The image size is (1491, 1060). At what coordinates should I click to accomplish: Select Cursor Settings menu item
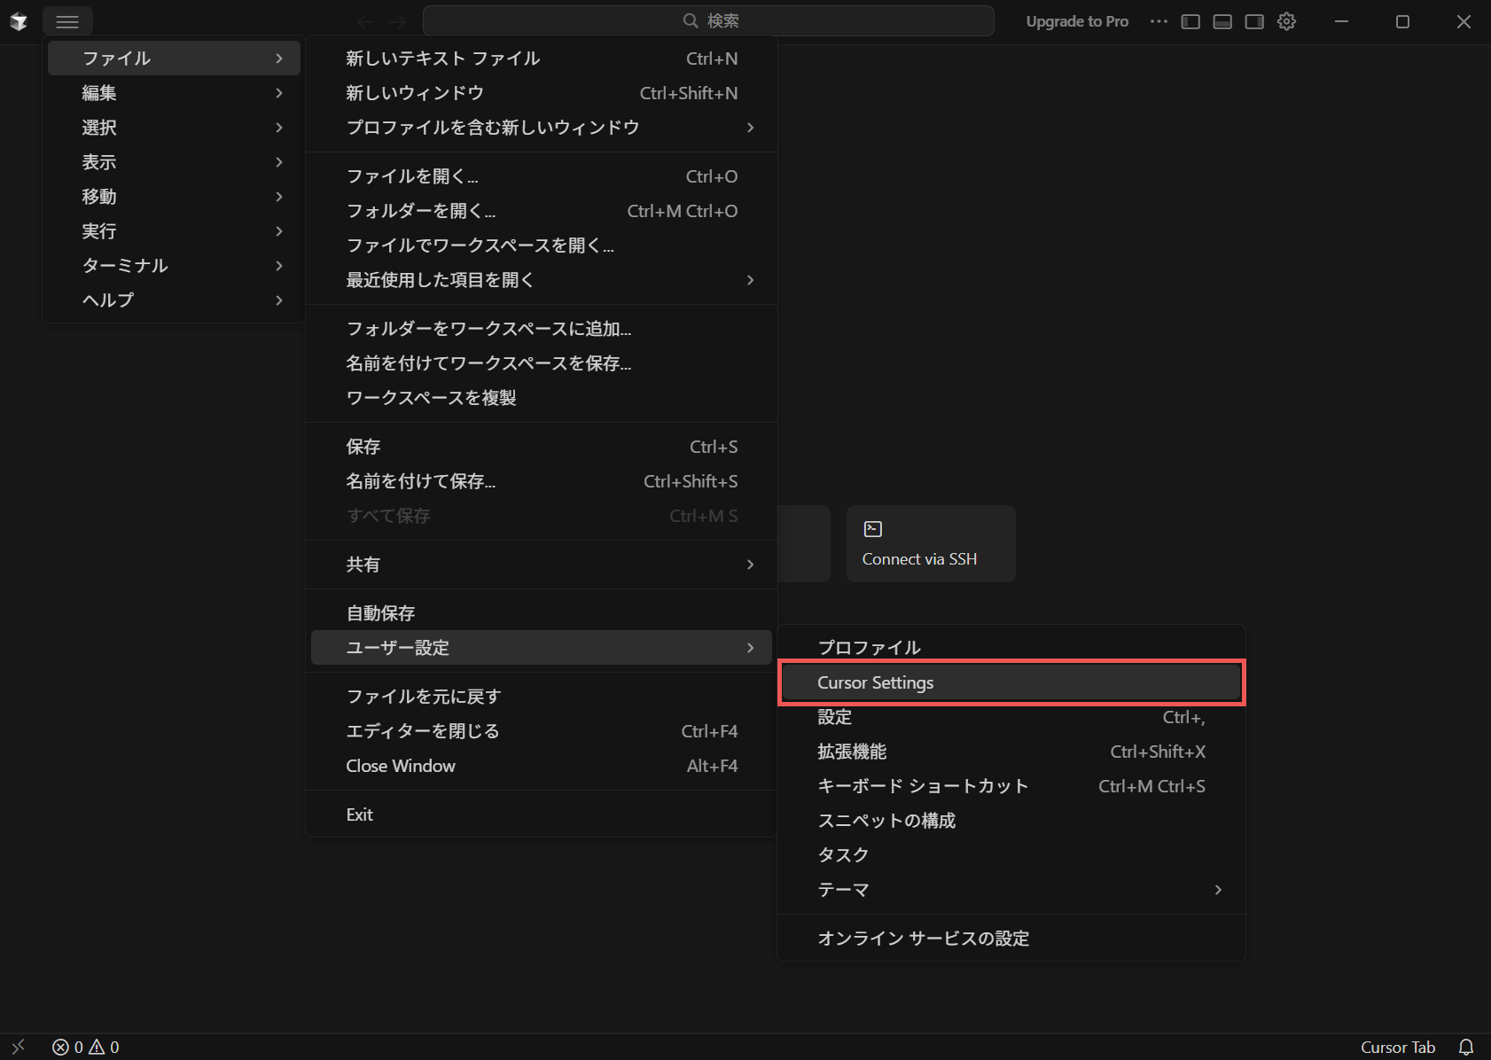pyautogui.click(x=1011, y=682)
